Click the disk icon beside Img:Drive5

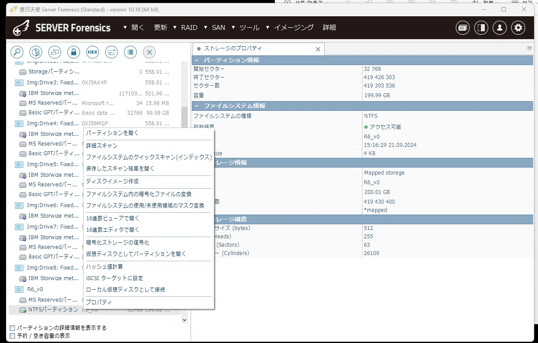click(19, 164)
